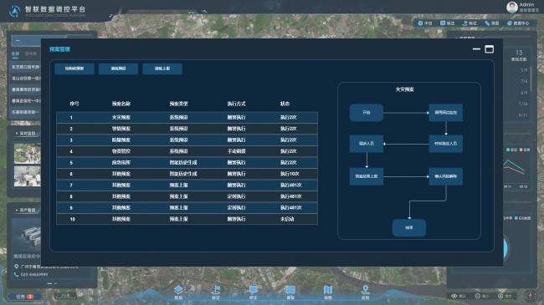
Task: Click the 确认风险解除 flowchart node
Action: [446, 176]
